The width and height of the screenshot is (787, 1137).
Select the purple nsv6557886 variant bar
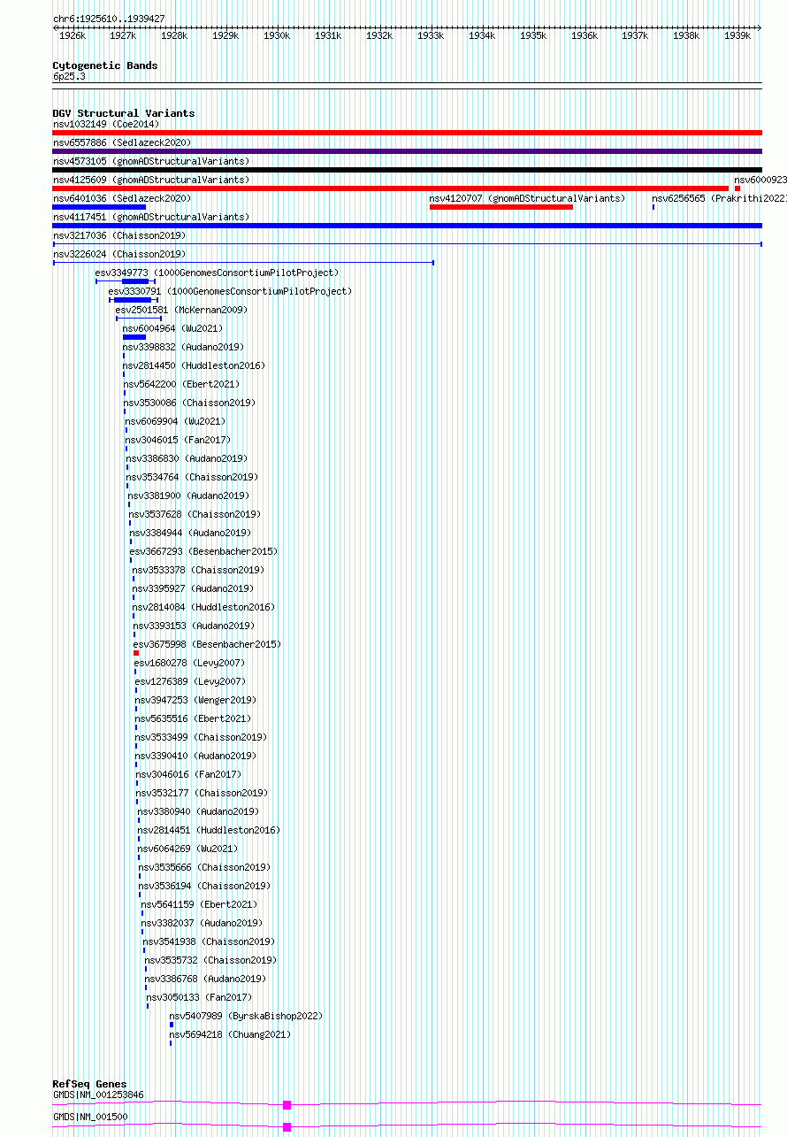tap(407, 151)
